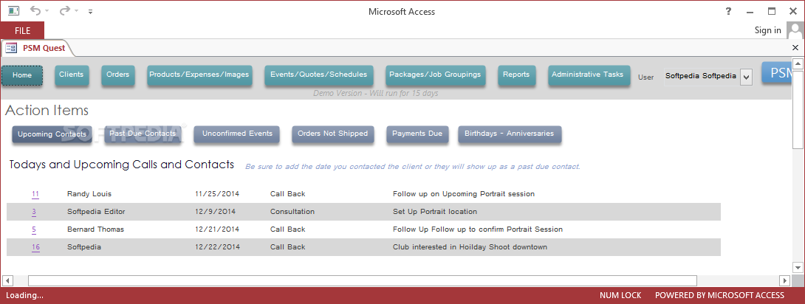Open the Undo history dropdown arrow
The image size is (805, 304).
click(47, 11)
